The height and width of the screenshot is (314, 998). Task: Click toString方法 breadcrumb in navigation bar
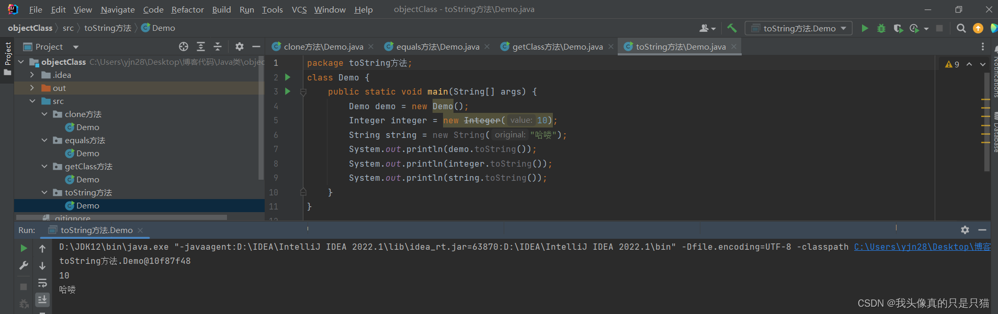tap(108, 28)
